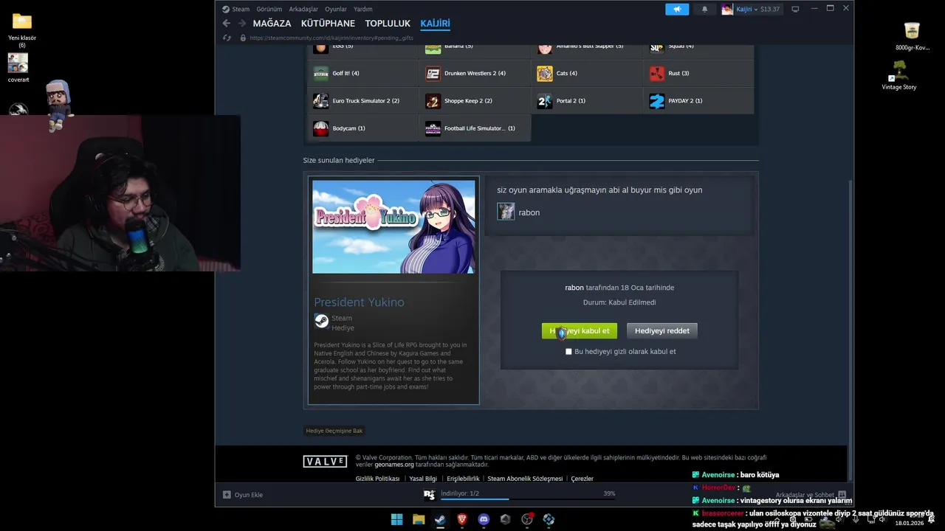Click the Steam logo menu icon
Image resolution: width=945 pixels, height=531 pixels.
click(x=226, y=9)
